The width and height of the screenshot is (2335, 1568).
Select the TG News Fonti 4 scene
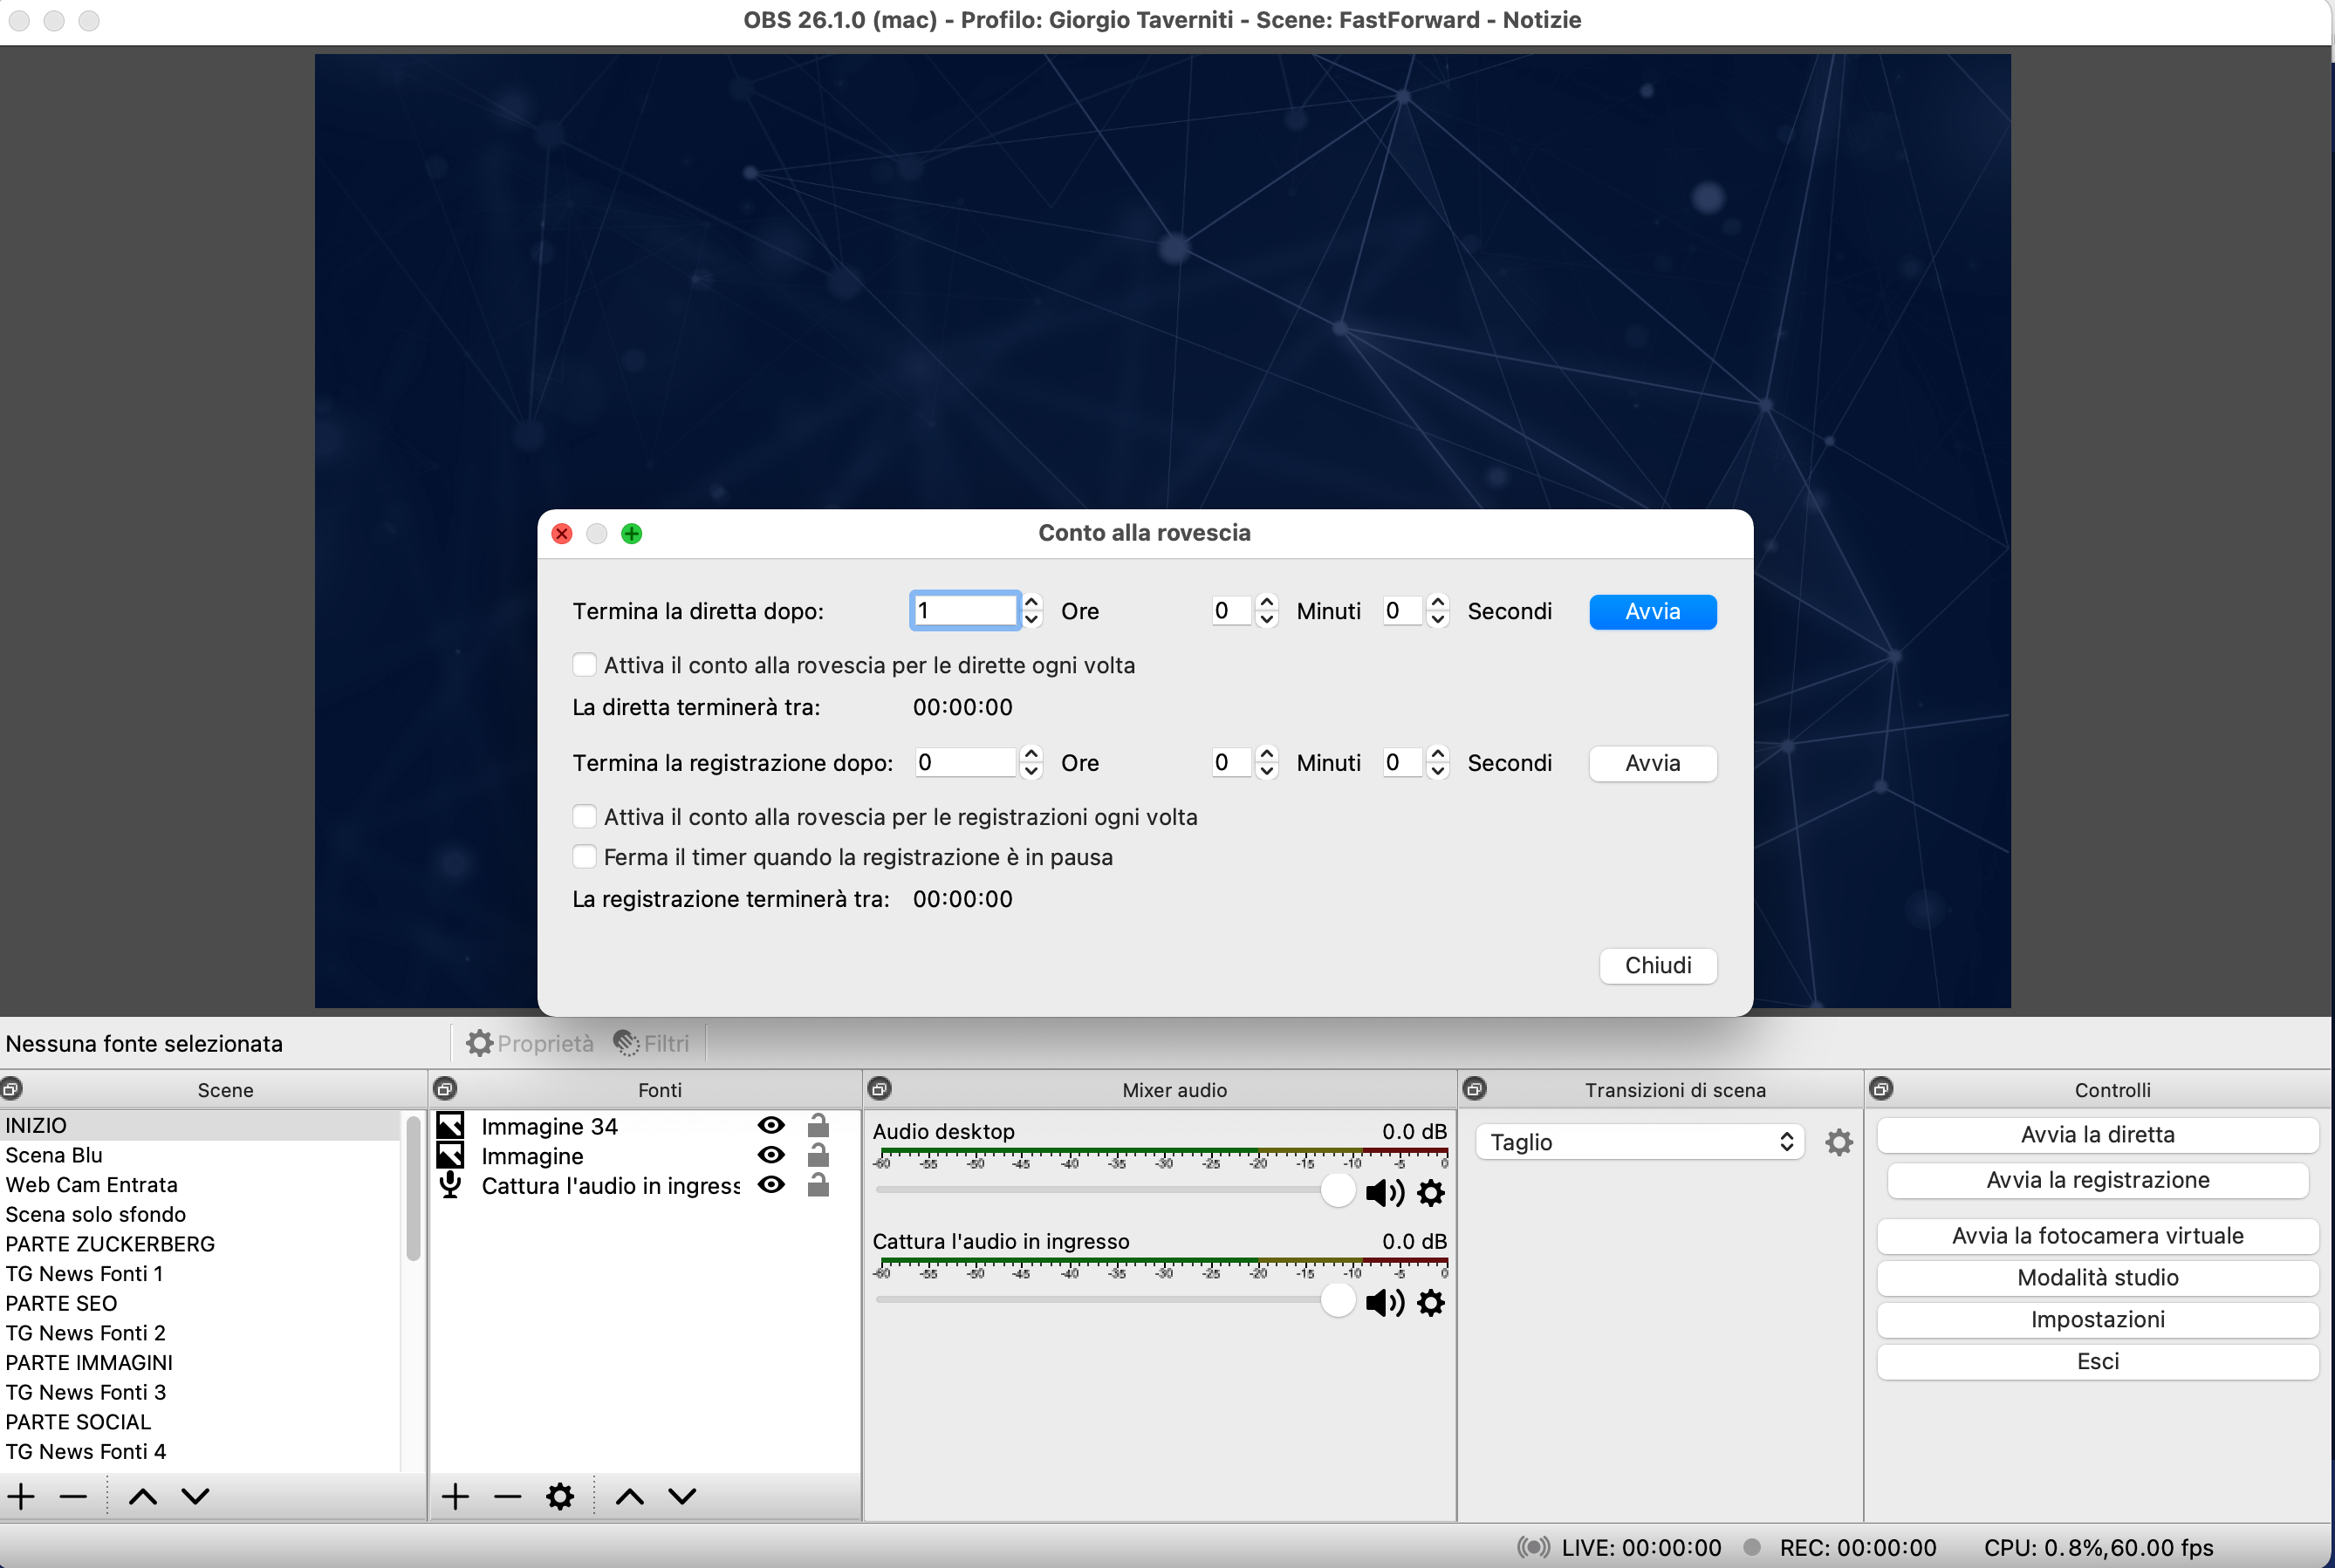200,1452
